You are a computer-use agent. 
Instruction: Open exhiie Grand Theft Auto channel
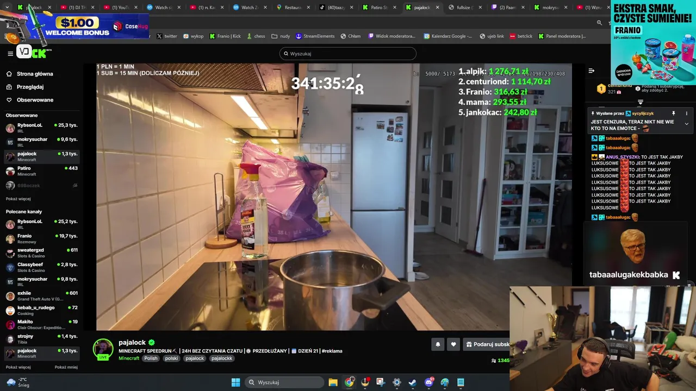(41, 296)
